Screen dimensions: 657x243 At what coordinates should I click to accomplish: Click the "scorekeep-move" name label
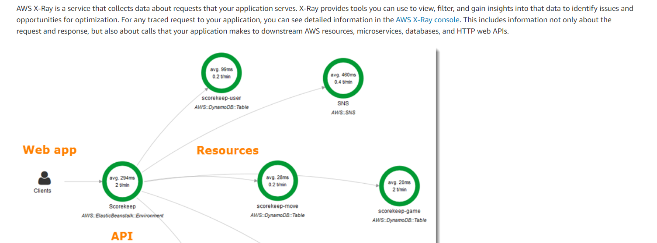pos(277,206)
